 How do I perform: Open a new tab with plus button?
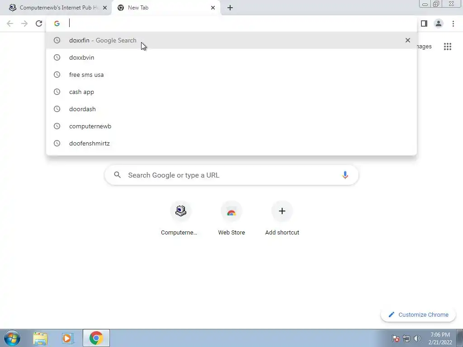click(230, 8)
